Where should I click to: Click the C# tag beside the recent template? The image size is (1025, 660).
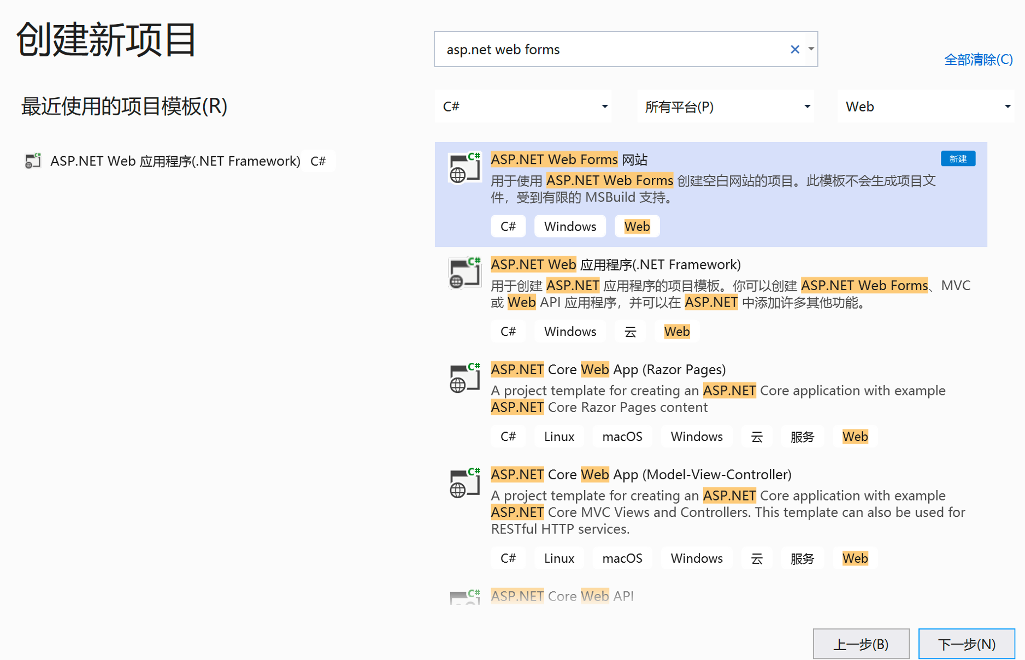pos(318,161)
